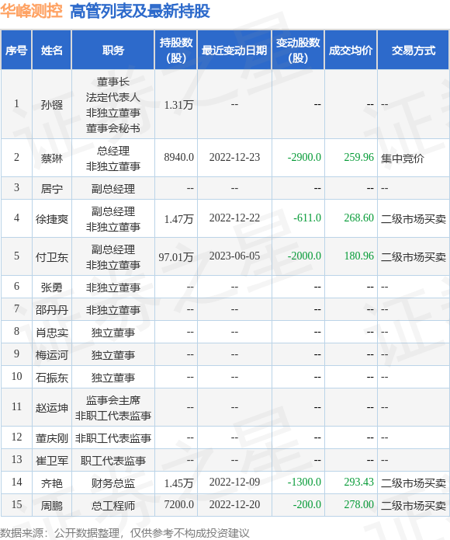
Task: Click the -2000.0 change value
Action: pos(304,256)
